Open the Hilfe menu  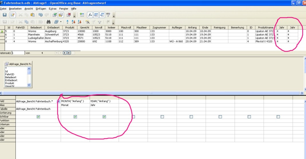74,9
